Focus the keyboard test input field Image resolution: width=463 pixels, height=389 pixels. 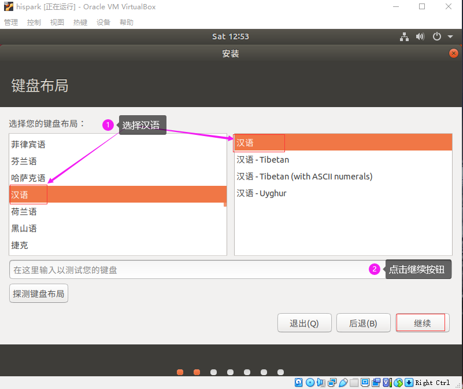tap(230, 270)
